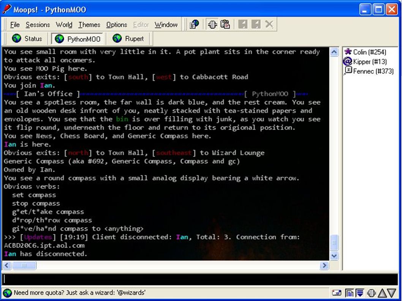The height and width of the screenshot is (301, 402).
Task: Open the Themes menu
Action: click(89, 25)
